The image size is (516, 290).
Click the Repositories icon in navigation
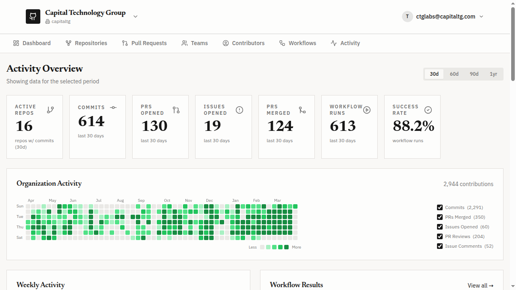coord(69,43)
